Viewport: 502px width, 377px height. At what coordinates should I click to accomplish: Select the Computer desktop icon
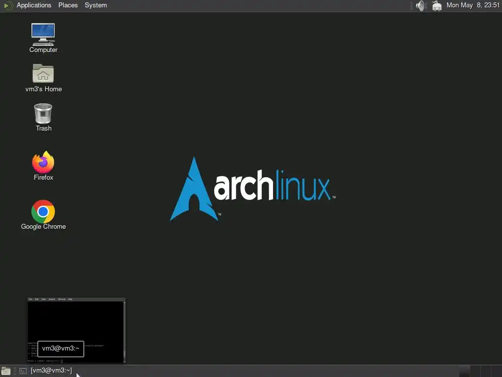(x=43, y=38)
